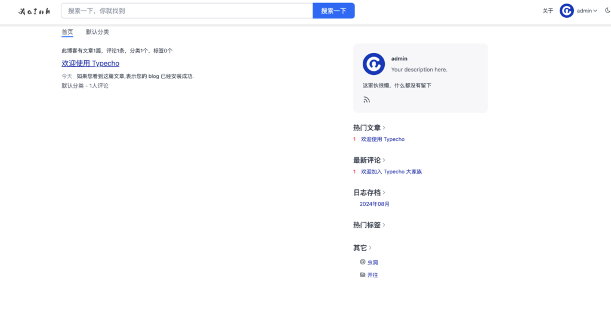Screen dimensions: 611x322
Task: Open the 开往 link
Action: [372, 275]
